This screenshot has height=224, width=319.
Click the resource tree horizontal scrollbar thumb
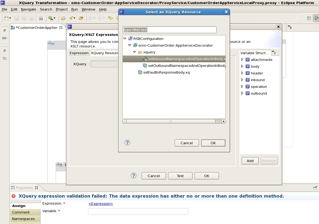pyautogui.click(x=171, y=121)
